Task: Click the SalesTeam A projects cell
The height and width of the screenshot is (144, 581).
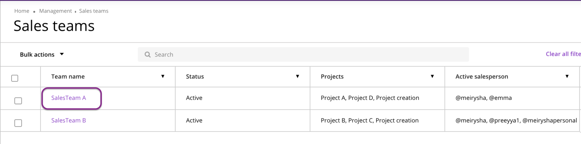Action: [x=370, y=98]
